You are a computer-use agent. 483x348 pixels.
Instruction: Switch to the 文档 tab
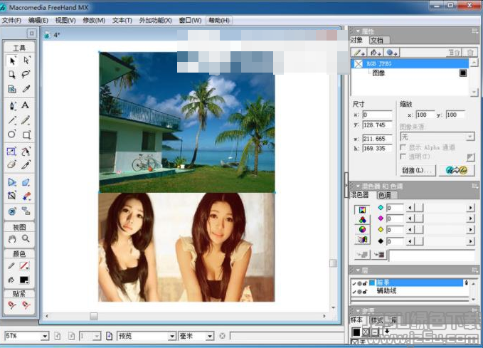(x=377, y=41)
